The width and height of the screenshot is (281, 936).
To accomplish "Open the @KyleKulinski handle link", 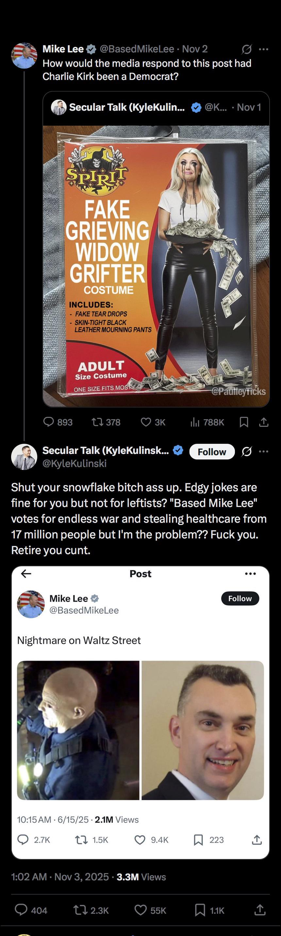I will pos(74,463).
